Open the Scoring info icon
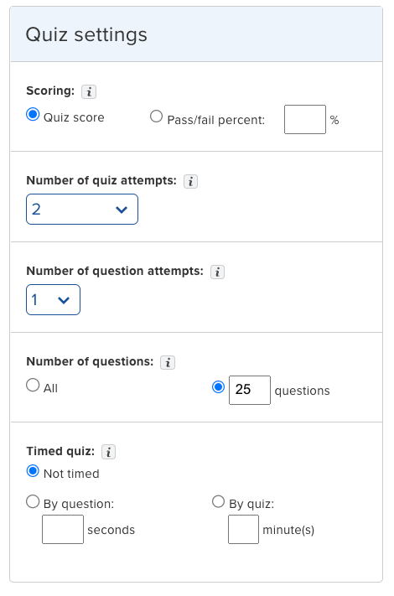 coord(89,91)
